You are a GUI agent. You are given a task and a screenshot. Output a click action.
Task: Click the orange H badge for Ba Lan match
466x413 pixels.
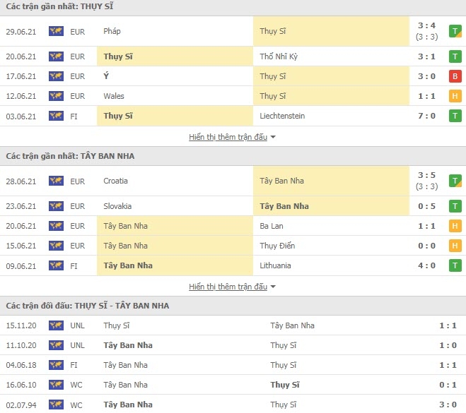pos(455,226)
